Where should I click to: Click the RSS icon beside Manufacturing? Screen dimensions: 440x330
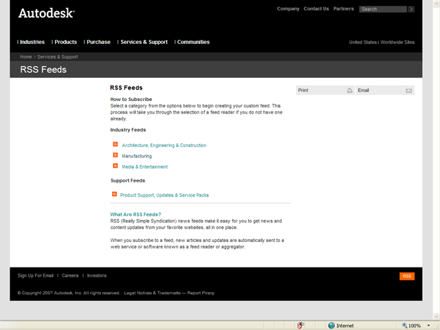click(x=115, y=155)
